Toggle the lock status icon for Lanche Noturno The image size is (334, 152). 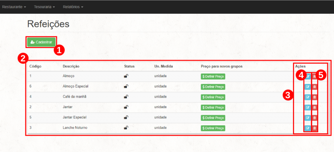point(126,127)
